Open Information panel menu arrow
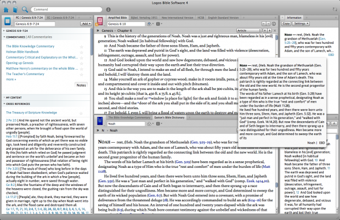 point(282,18)
